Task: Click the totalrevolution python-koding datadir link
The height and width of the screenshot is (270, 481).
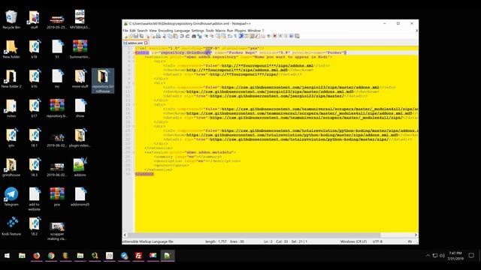Action: coord(299,139)
